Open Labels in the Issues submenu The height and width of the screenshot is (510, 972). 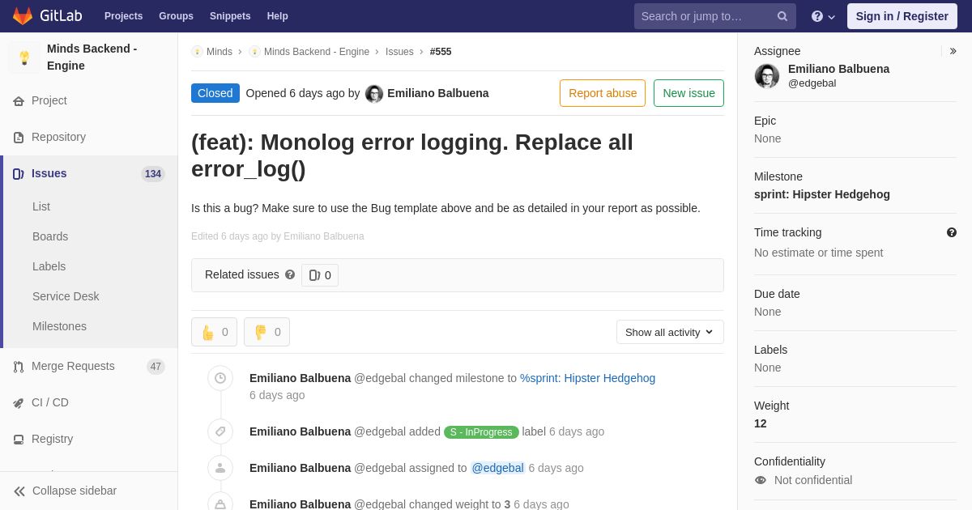(49, 266)
